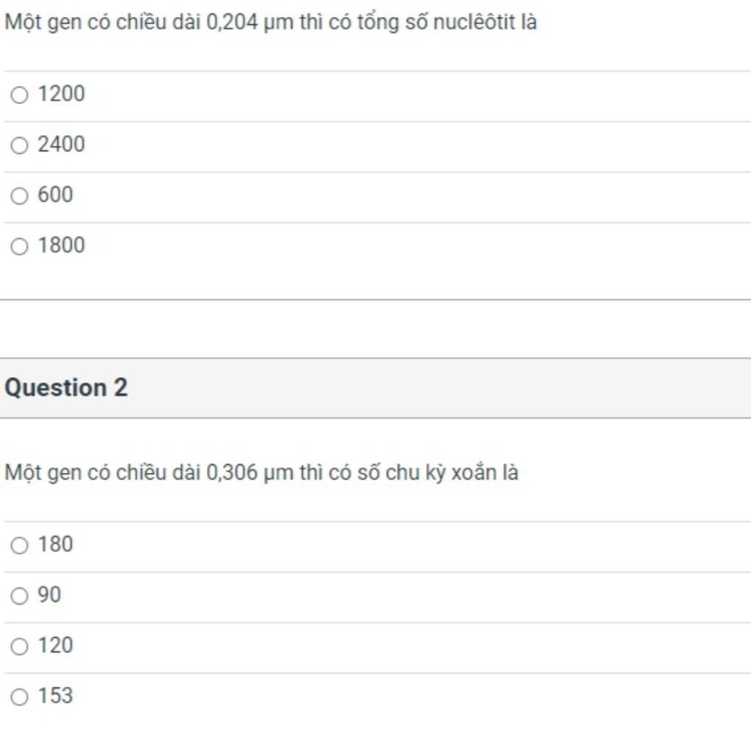Pick the 1800 radio button
751x731 pixels.
[x=19, y=246]
